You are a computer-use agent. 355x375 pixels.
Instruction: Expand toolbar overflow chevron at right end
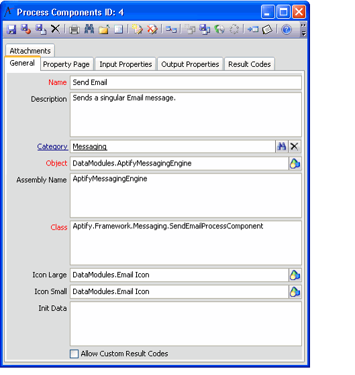coord(303,29)
